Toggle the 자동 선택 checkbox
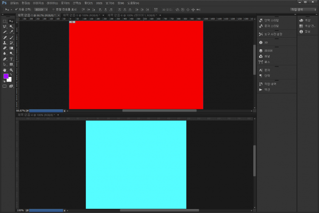 pyautogui.click(x=16, y=9)
